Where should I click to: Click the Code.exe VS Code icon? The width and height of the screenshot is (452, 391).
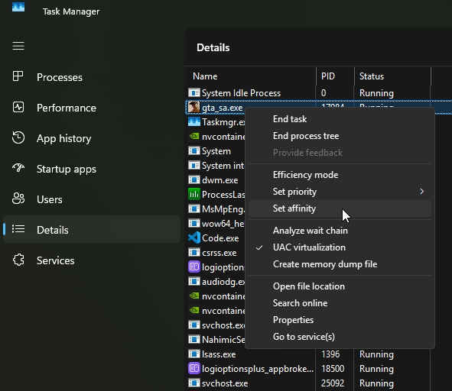194,238
